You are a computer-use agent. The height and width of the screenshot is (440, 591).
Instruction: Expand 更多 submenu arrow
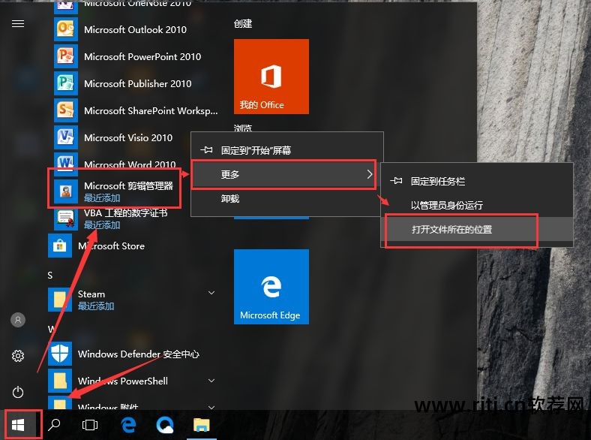[x=369, y=174]
